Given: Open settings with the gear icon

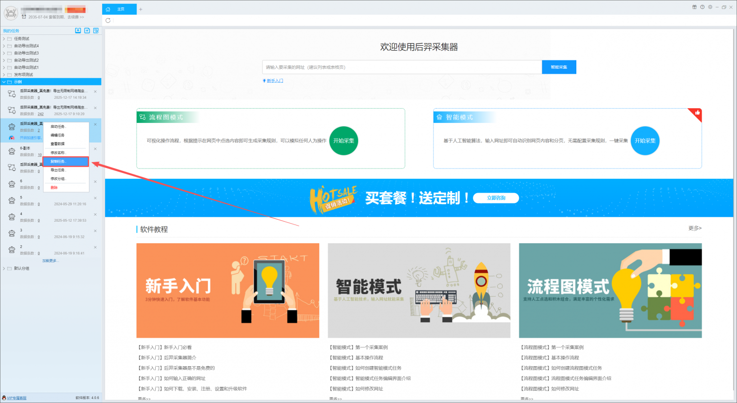Looking at the screenshot, I should [710, 7].
